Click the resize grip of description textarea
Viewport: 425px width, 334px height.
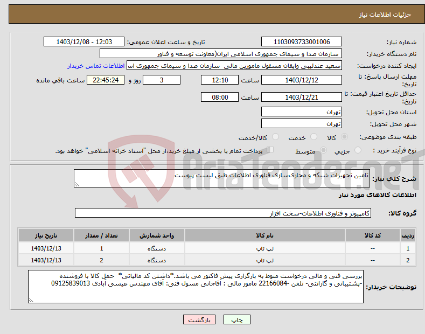pyautogui.click(x=77, y=184)
